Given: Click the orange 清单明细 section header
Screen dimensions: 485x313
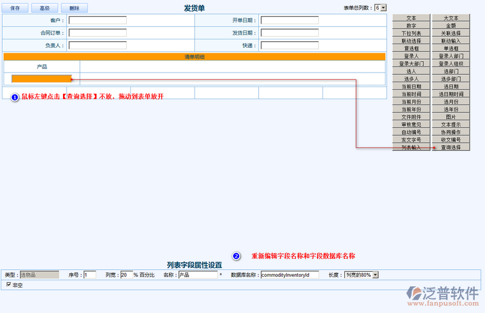Looking at the screenshot, I should coord(195,57).
